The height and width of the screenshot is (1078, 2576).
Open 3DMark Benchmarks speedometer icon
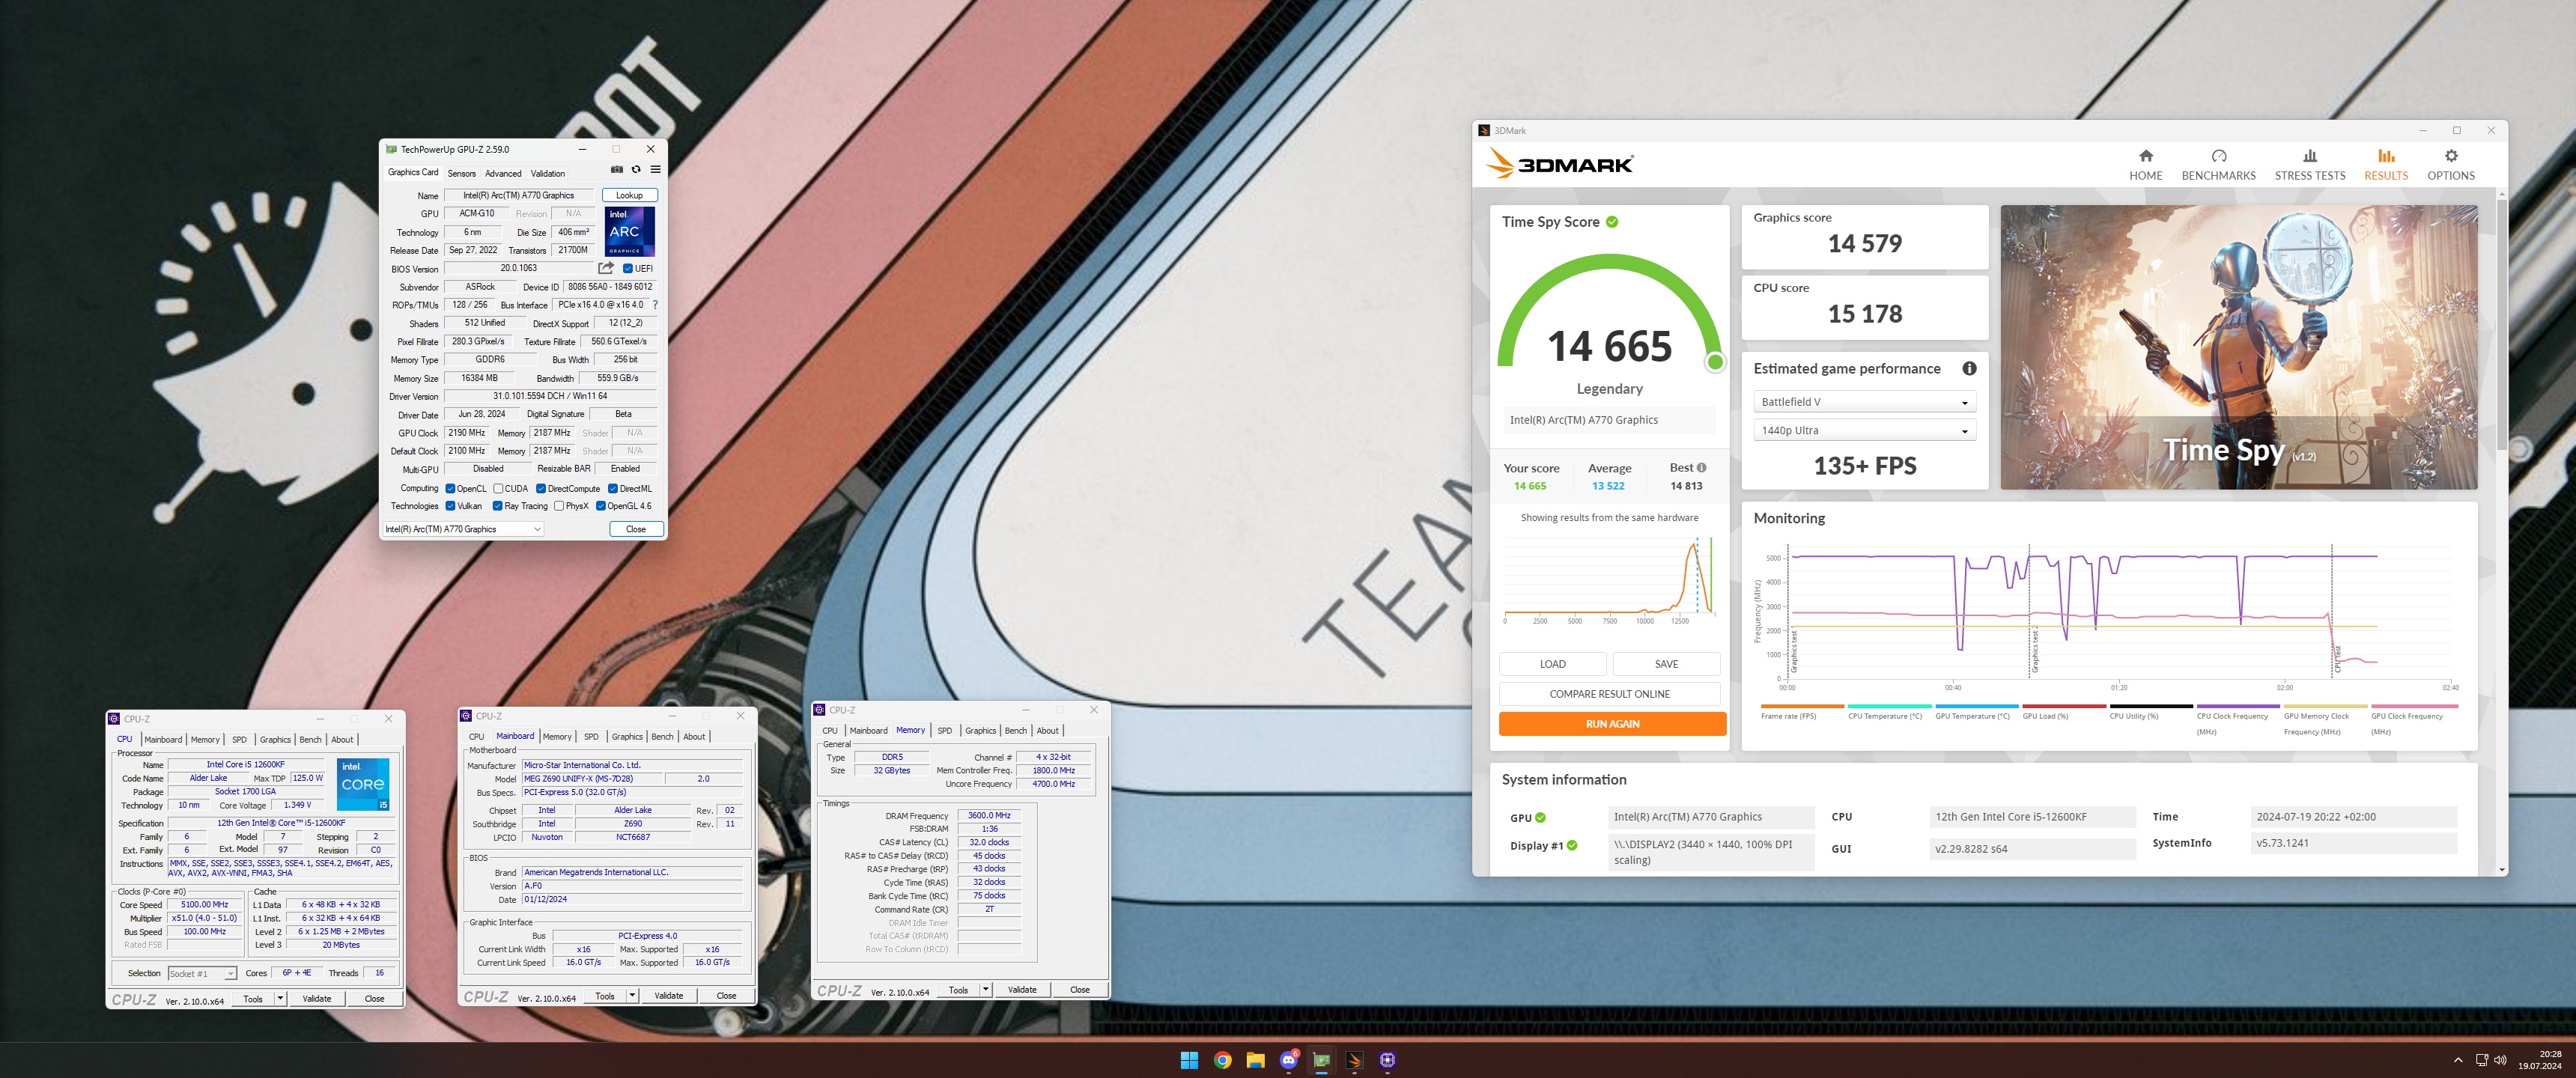[2218, 156]
